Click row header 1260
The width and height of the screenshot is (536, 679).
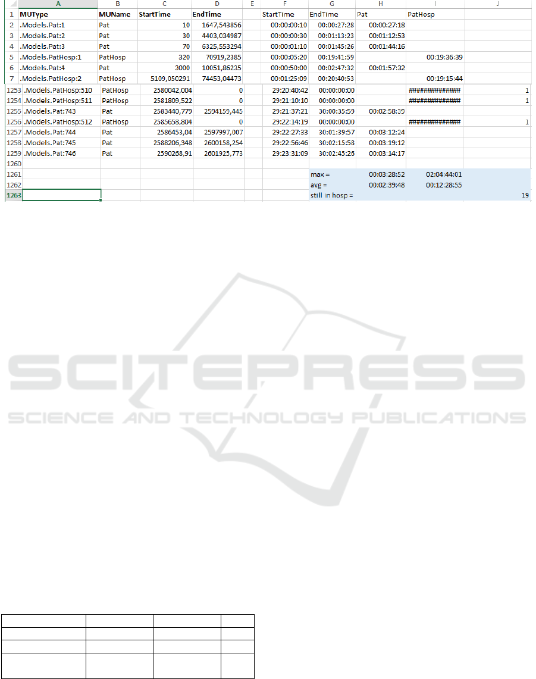[x=12, y=164]
